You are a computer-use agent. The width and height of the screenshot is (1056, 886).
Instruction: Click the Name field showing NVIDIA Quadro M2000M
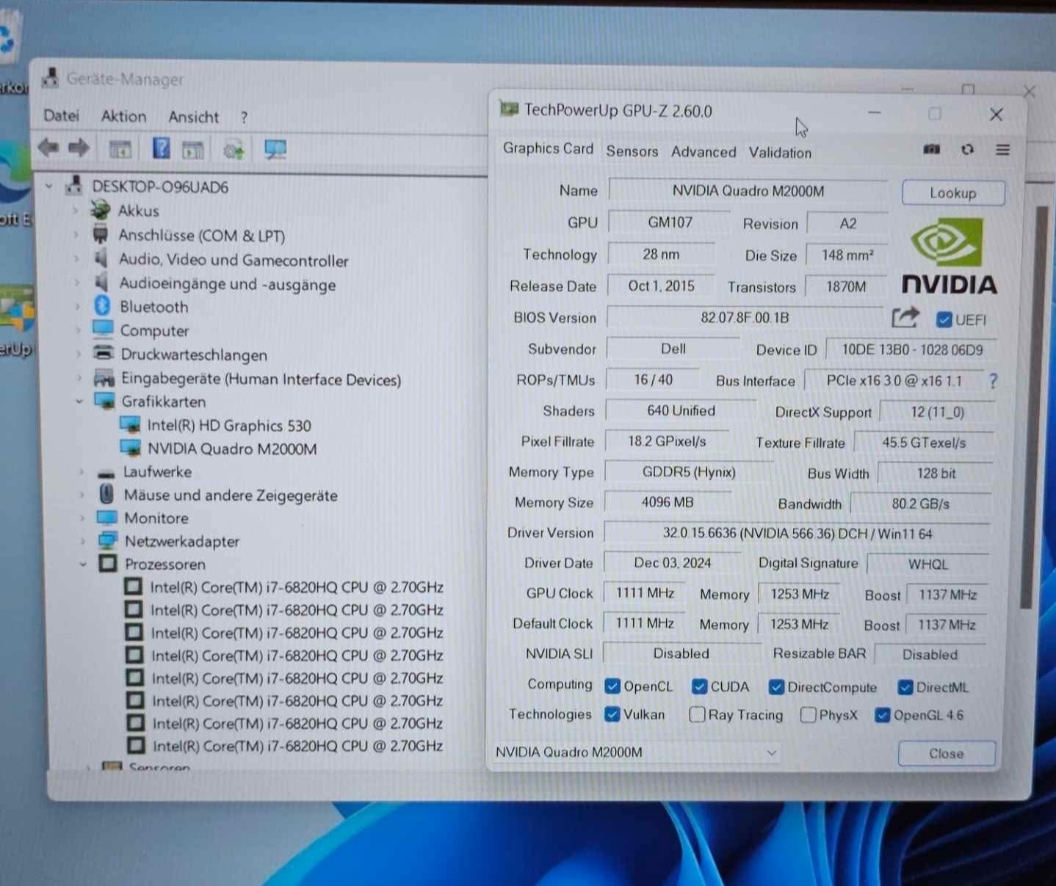[748, 191]
